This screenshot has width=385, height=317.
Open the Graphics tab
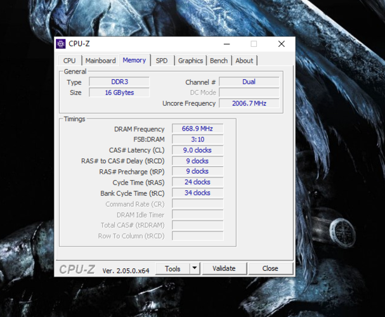(x=190, y=61)
